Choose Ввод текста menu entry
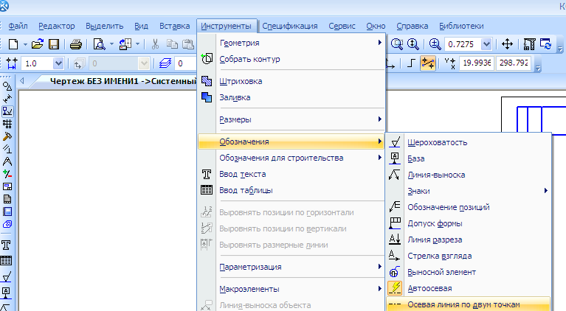The height and width of the screenshot is (311, 566). [x=291, y=174]
